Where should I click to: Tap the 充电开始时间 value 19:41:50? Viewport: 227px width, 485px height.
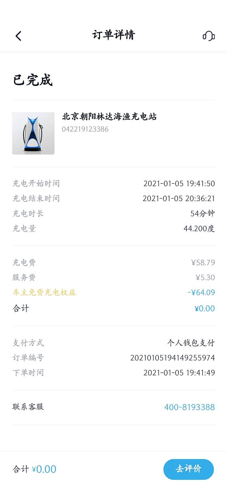179,184
